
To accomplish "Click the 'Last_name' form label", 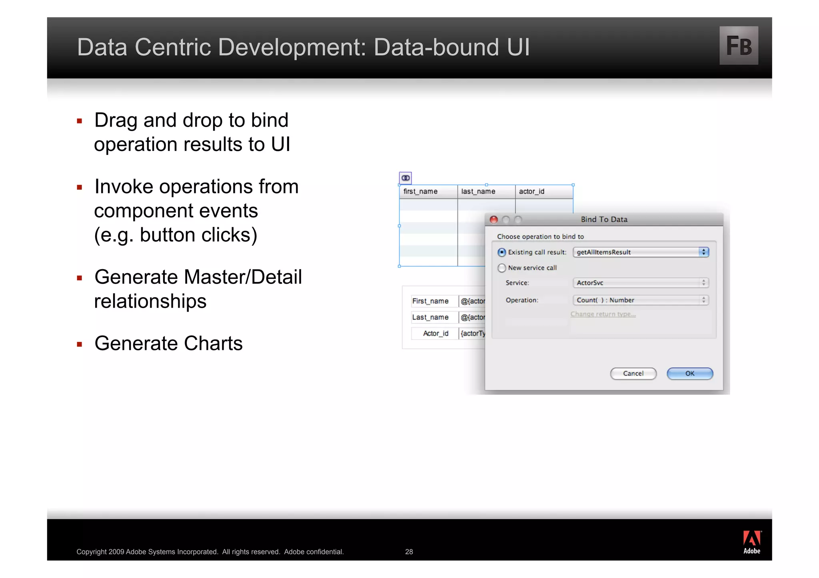I will click(430, 317).
